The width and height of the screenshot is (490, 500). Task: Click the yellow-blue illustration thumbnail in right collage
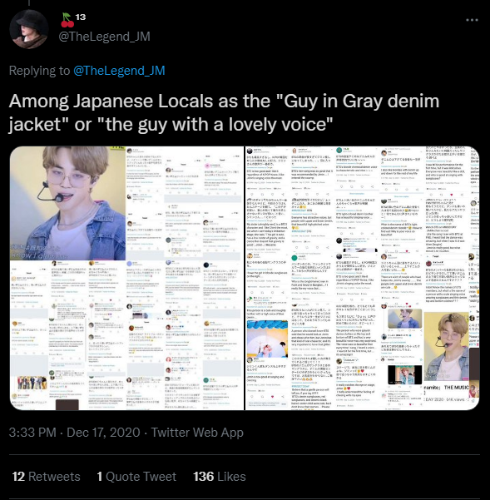pos(267,339)
